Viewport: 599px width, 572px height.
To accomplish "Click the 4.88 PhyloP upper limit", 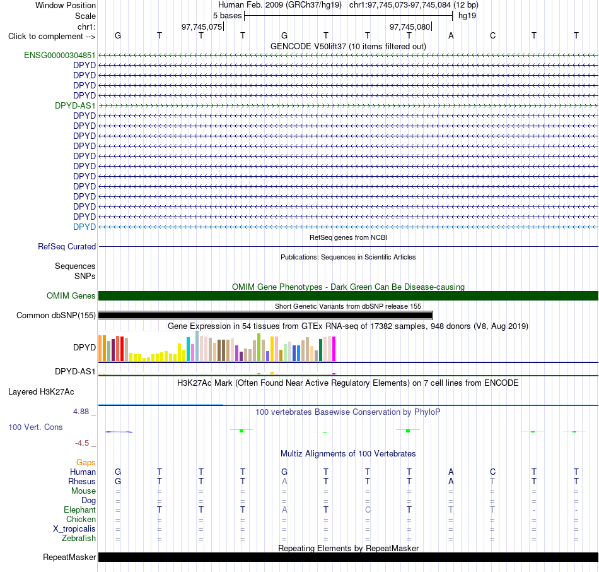I will [81, 412].
